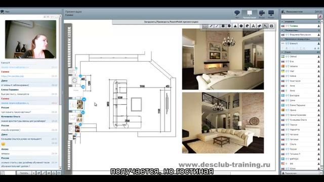
Task: Click the chat message input field
Action: pyautogui.click(x=10, y=173)
